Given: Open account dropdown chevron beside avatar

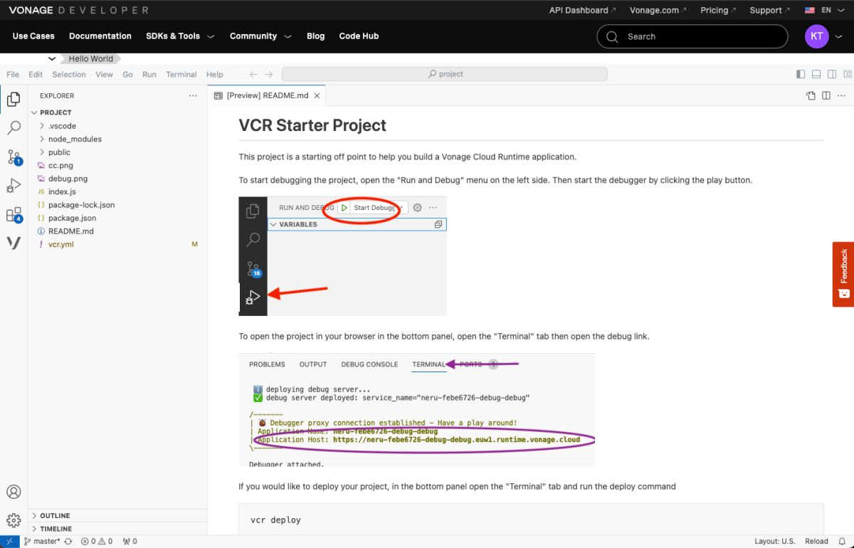Looking at the screenshot, I should click(x=839, y=36).
